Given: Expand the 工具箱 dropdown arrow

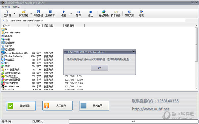Looking at the screenshot, I should coord(15,14).
